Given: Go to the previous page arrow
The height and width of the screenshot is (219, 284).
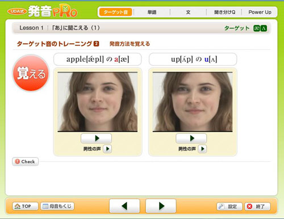Looking at the screenshot, I should (x=124, y=206).
